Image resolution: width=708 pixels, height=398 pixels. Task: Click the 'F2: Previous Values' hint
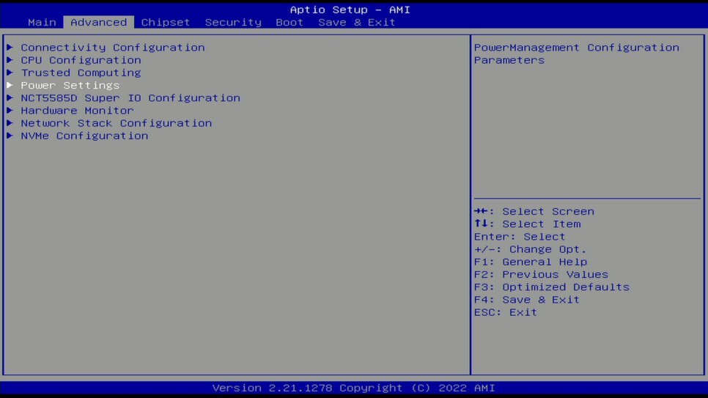(x=541, y=275)
